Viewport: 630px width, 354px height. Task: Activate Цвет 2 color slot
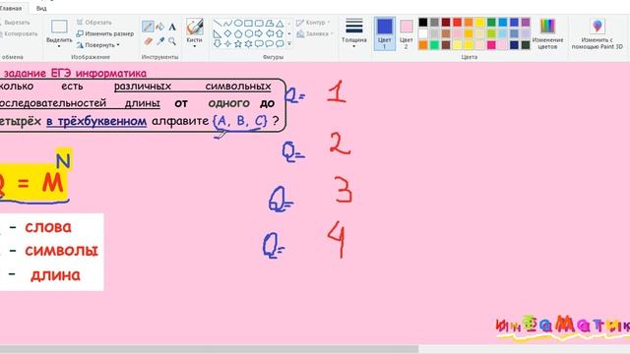407,33
